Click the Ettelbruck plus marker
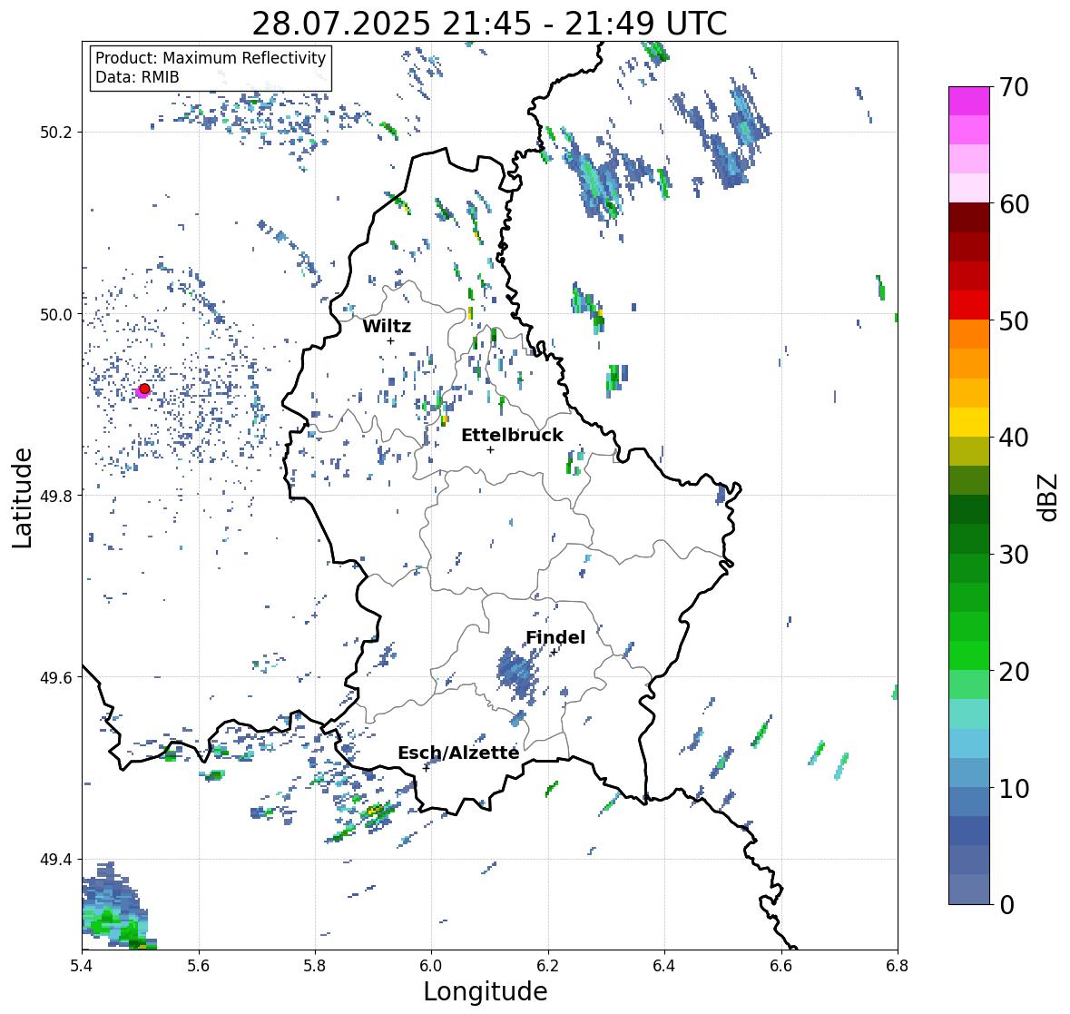This screenshot has width=1070, height=1014. pos(490,449)
